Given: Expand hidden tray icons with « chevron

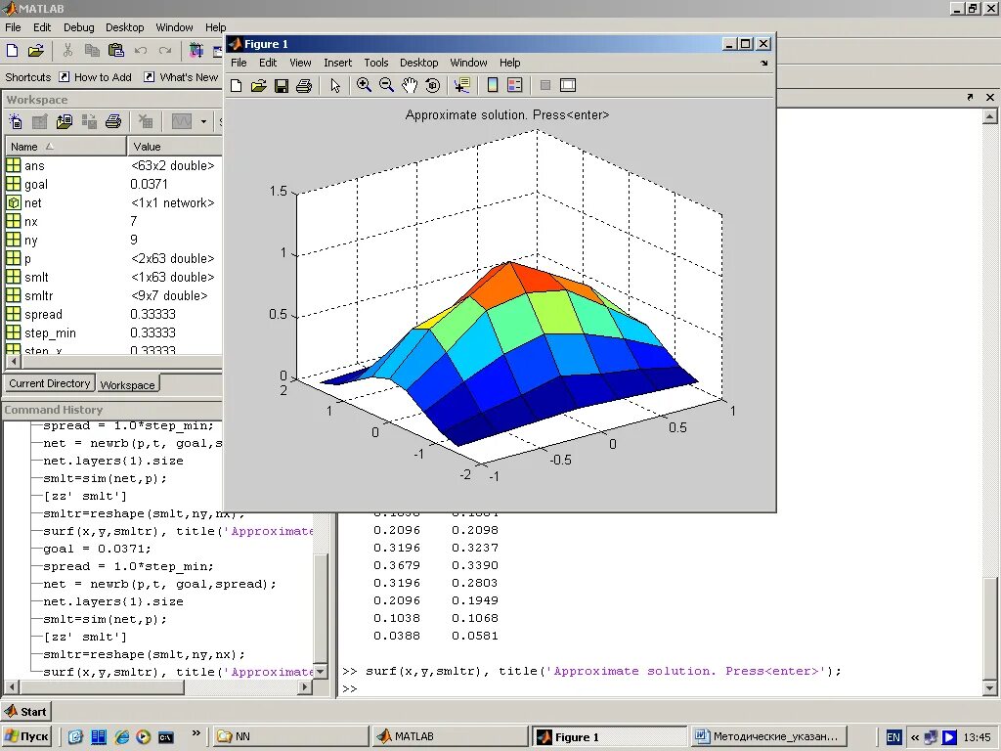Looking at the screenshot, I should point(915,737).
